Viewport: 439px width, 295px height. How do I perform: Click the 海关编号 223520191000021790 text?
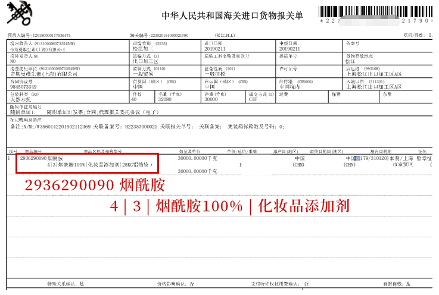click(159, 35)
